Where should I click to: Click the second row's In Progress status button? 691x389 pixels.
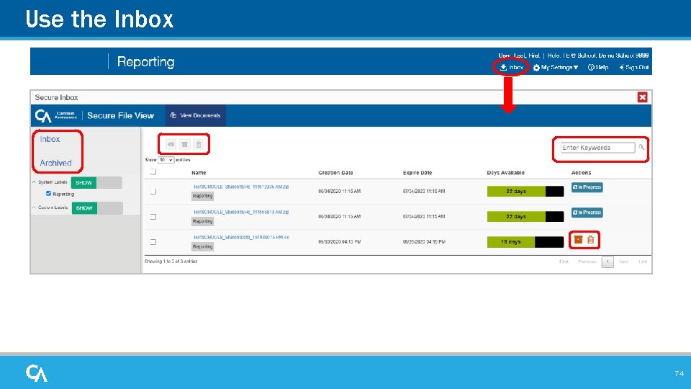pos(587,213)
